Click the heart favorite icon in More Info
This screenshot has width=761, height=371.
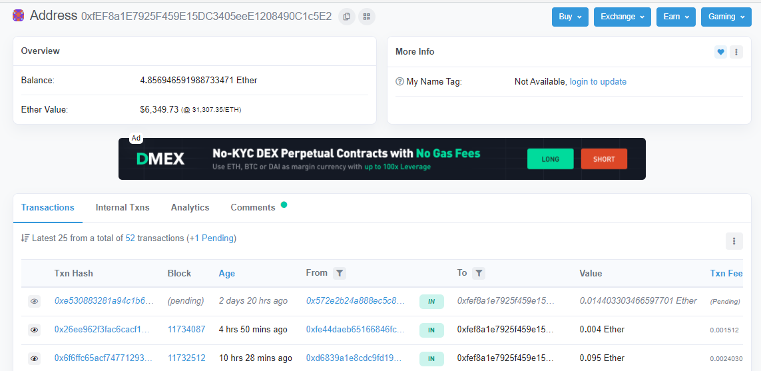pos(720,52)
